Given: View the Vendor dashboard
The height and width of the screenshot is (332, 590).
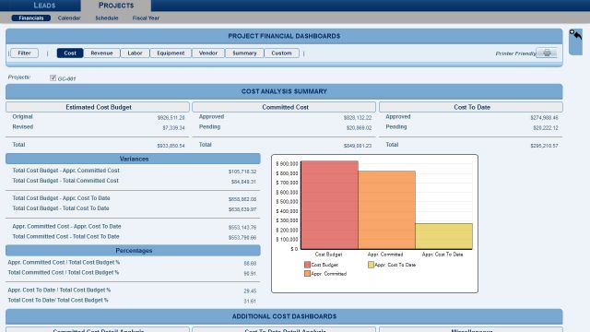Looking at the screenshot, I should click(208, 53).
